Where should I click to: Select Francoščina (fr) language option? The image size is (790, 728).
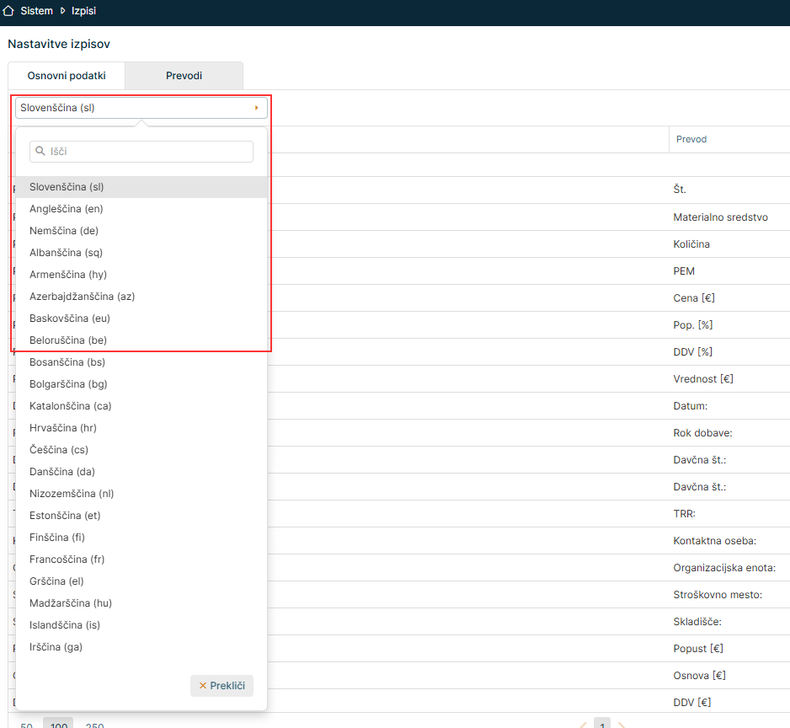67,559
